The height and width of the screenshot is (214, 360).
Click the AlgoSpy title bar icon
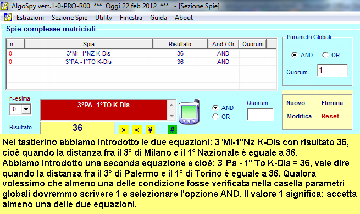tap(4, 6)
